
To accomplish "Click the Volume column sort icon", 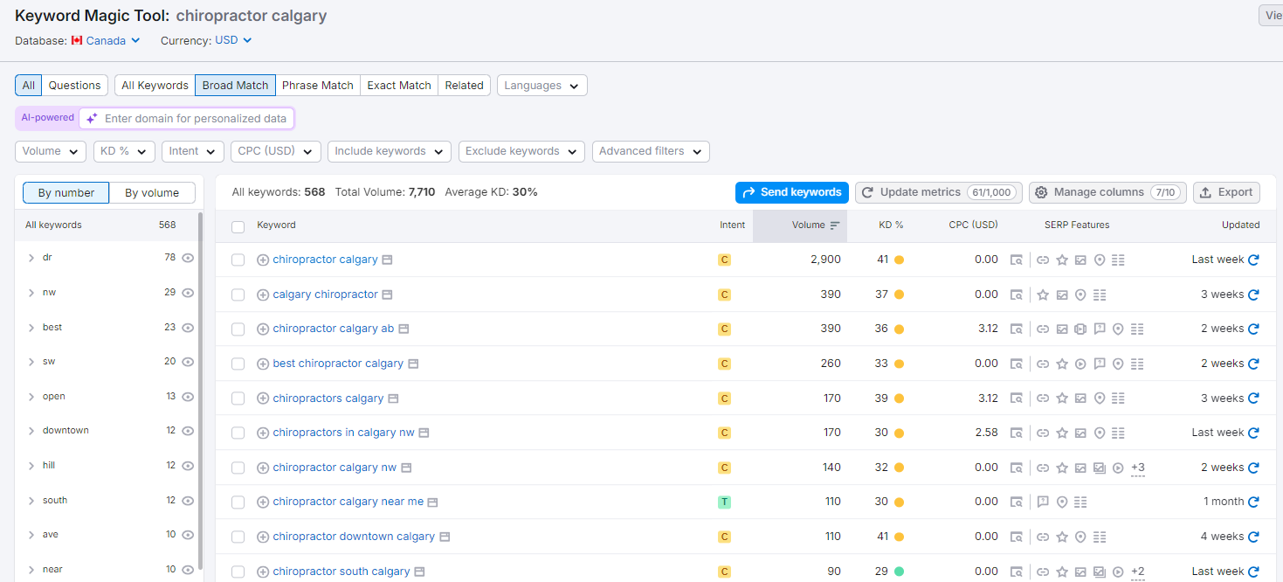I will [x=835, y=225].
